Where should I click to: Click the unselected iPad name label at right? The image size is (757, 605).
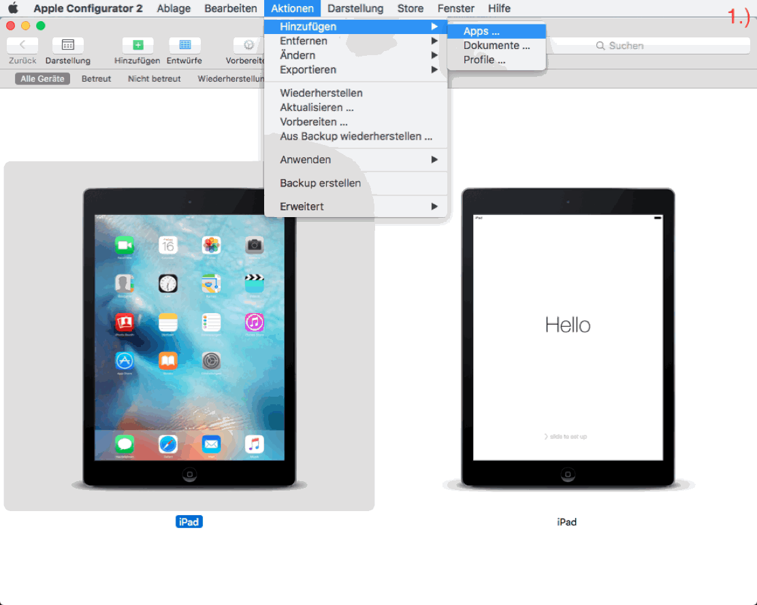pyautogui.click(x=567, y=522)
